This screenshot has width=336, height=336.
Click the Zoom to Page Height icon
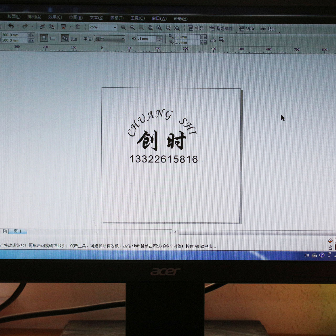(177, 28)
